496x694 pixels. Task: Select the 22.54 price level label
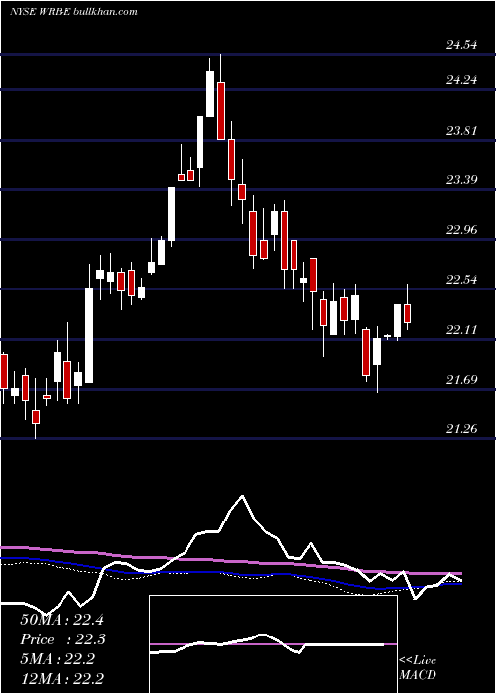[462, 280]
